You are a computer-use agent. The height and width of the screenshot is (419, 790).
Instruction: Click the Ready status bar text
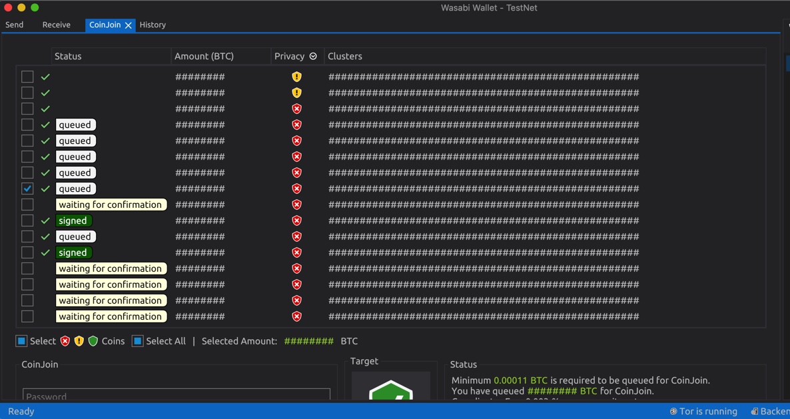tap(21, 412)
